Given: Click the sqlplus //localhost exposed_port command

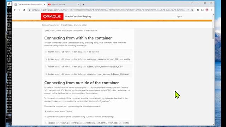Looking at the screenshot, I should coord(88,123).
